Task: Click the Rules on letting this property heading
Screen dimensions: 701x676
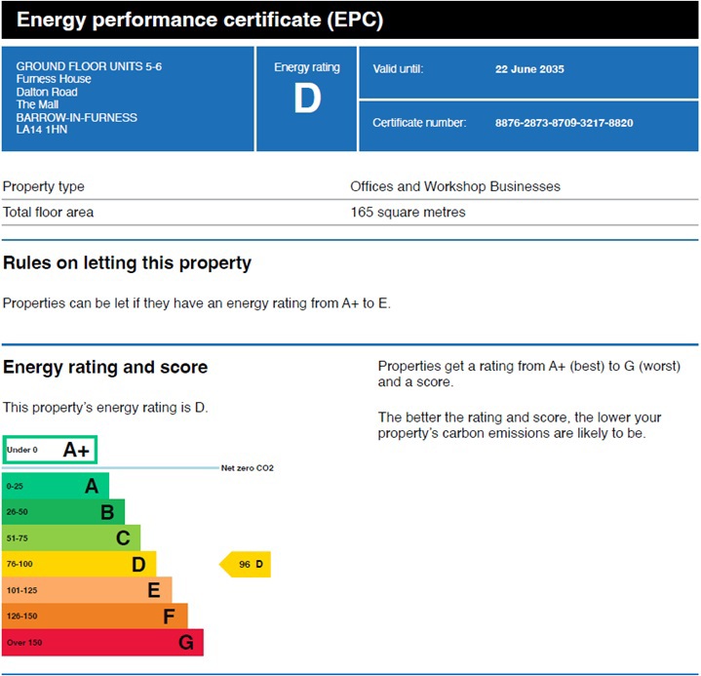Action: point(127,263)
